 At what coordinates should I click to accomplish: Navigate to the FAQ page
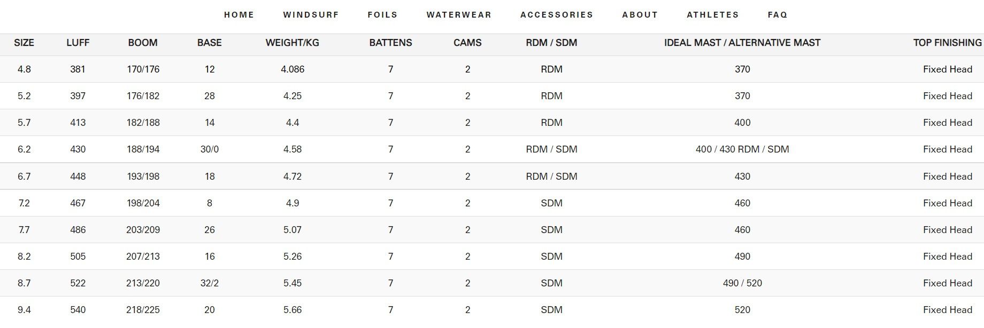click(x=778, y=15)
